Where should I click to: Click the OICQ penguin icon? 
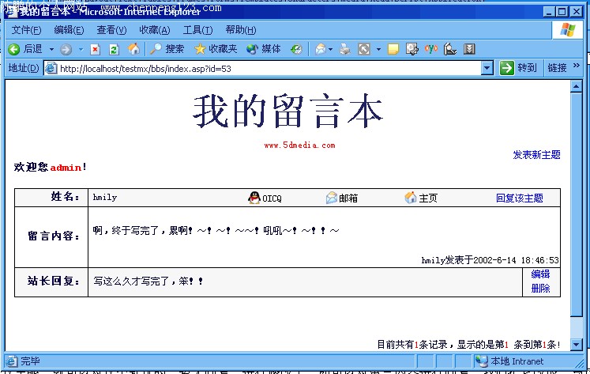click(254, 198)
